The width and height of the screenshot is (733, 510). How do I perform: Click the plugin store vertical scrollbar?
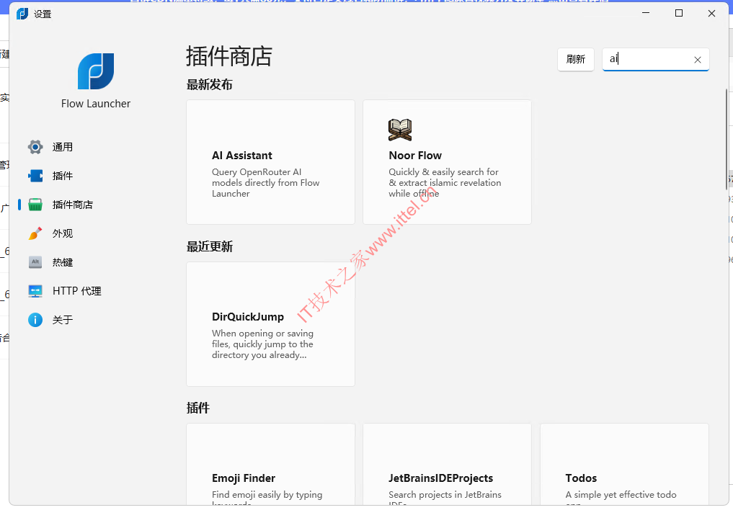[x=726, y=139]
